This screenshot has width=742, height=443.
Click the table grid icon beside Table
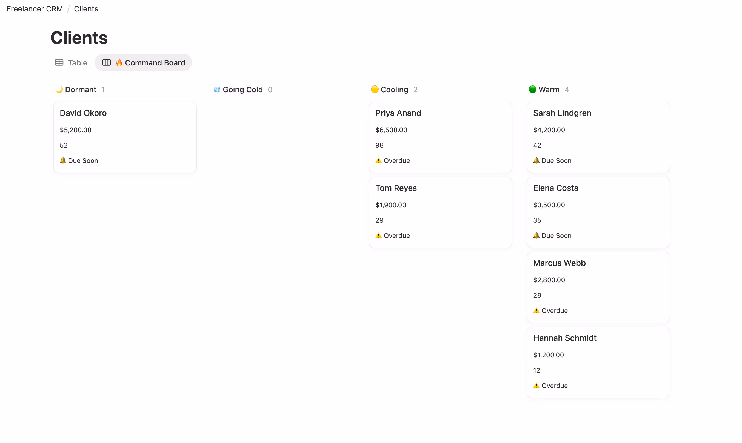pyautogui.click(x=59, y=63)
